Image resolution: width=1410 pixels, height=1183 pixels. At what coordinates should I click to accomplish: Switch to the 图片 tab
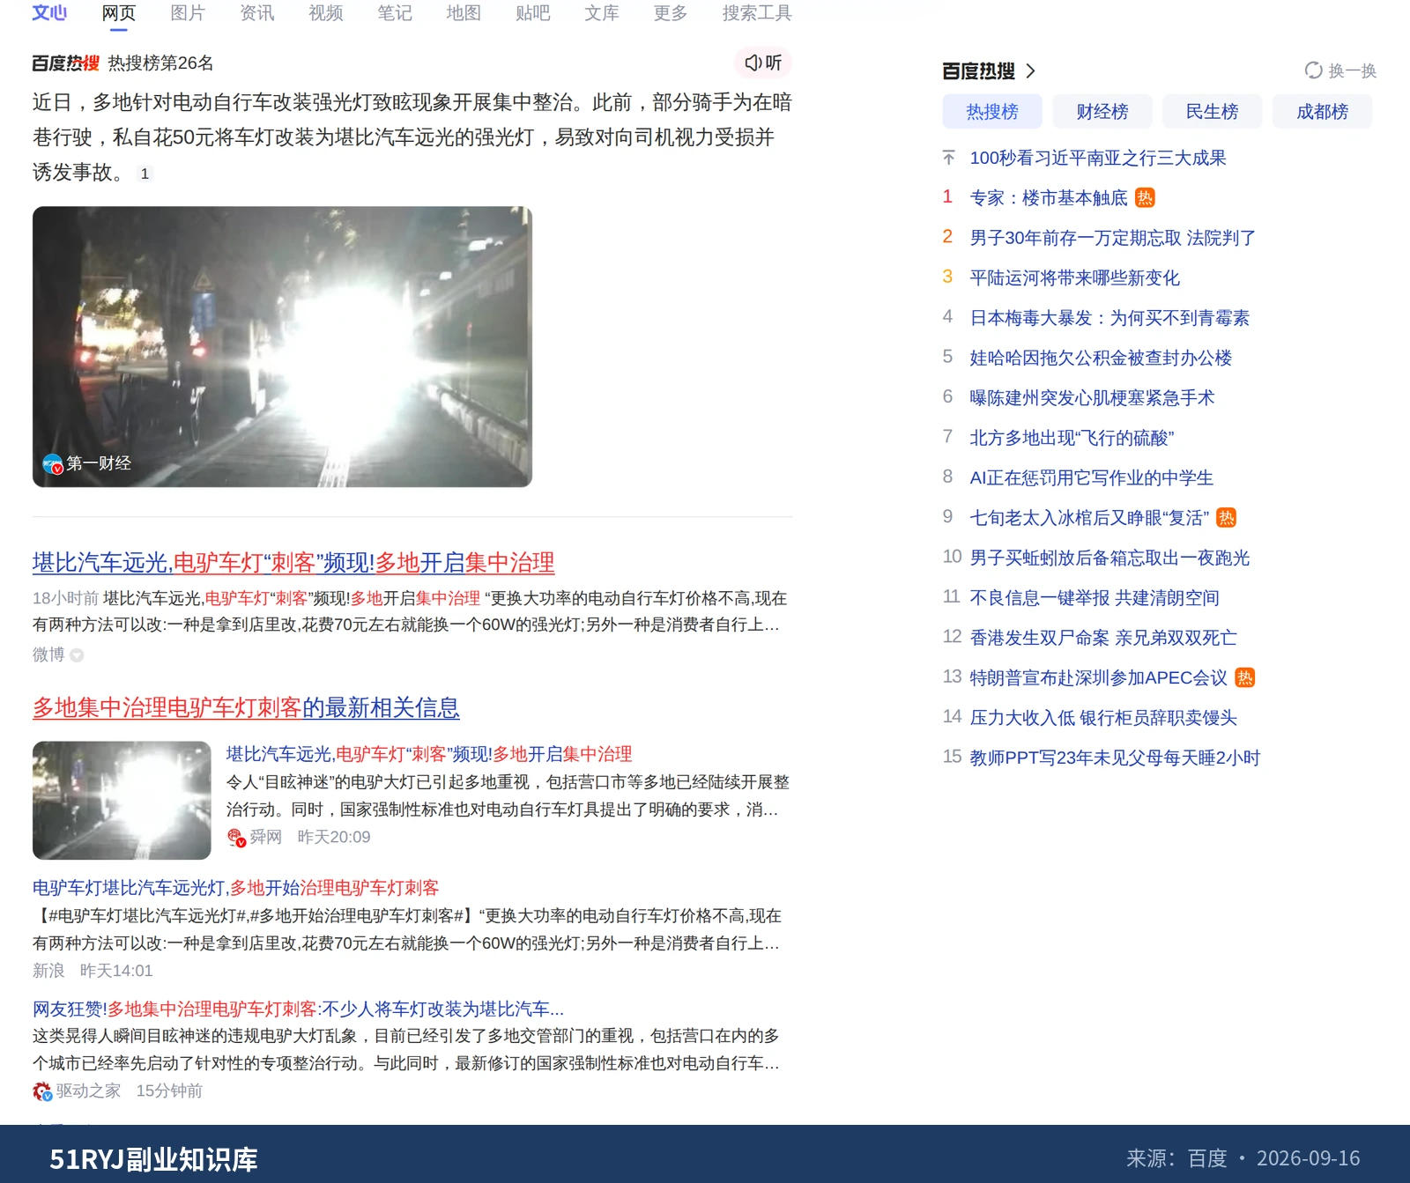coord(188,13)
